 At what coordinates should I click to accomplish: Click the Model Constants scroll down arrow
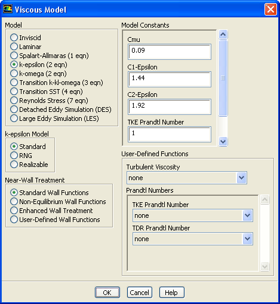223,142
